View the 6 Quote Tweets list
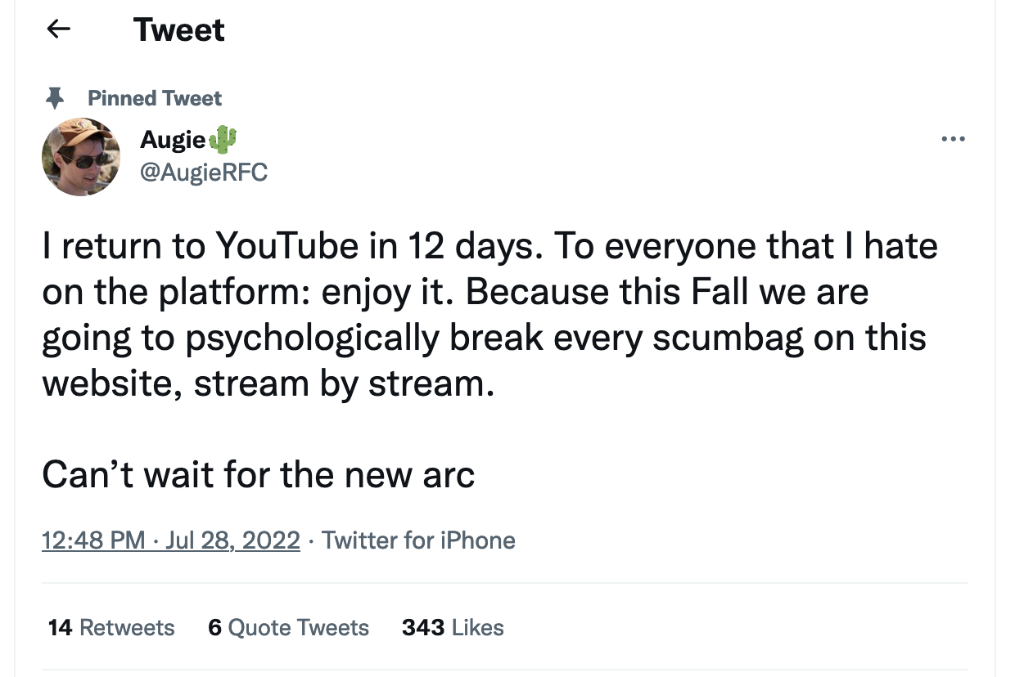Viewport: 1015px width, 677px height. tap(288, 628)
